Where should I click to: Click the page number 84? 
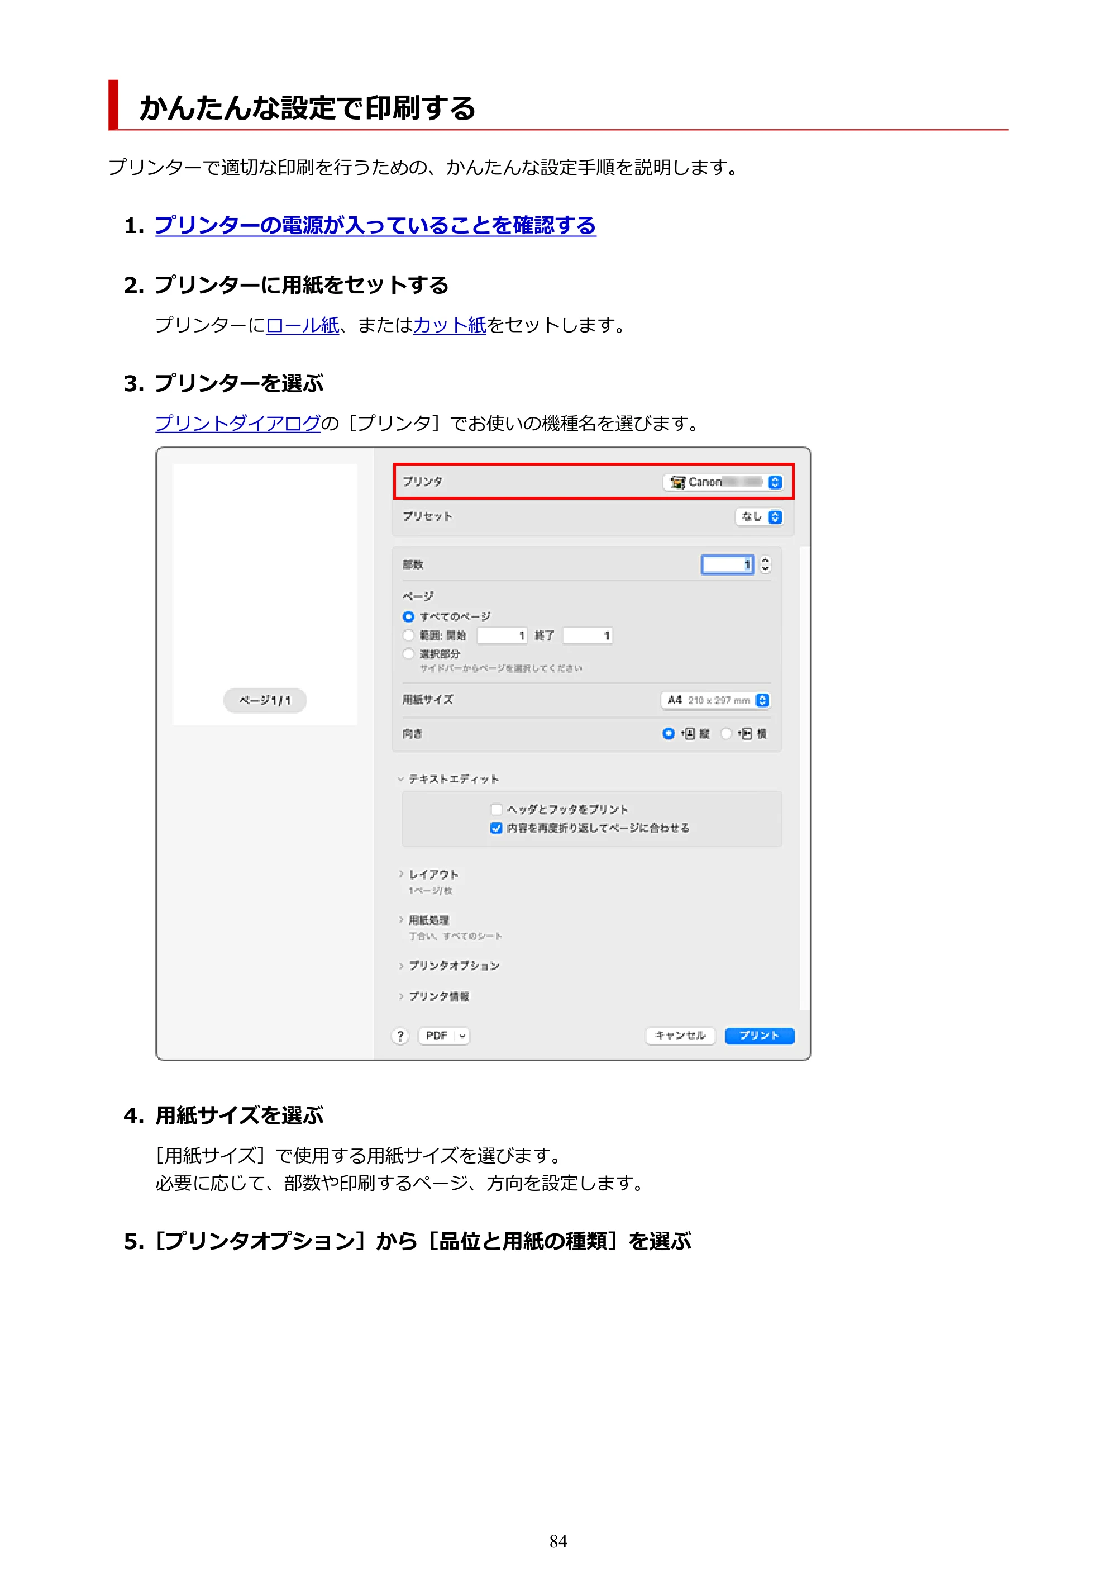click(558, 1541)
